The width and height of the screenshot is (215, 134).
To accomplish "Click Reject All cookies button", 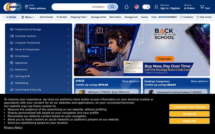I will (189, 121).
